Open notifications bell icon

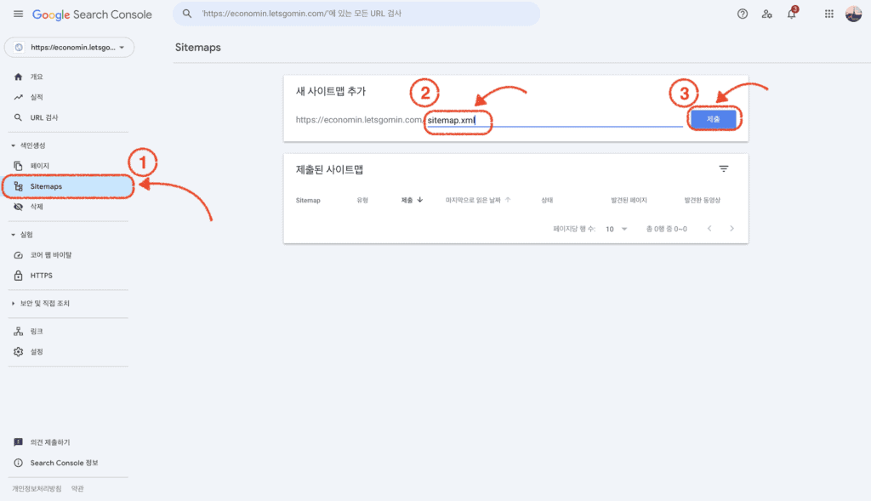pos(792,14)
